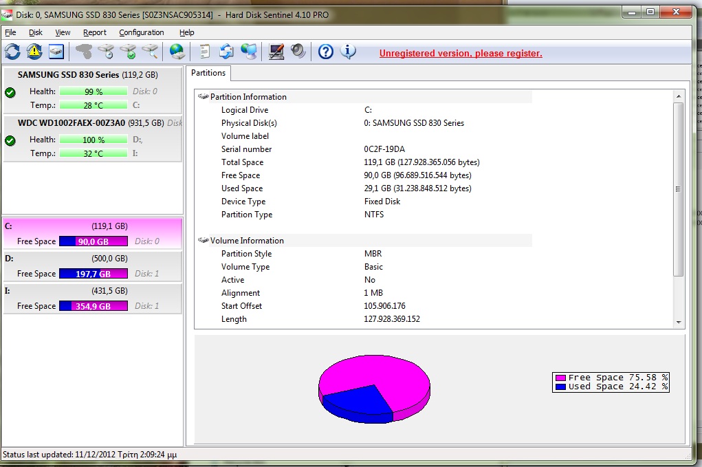Open the Configuration menu

tap(142, 32)
